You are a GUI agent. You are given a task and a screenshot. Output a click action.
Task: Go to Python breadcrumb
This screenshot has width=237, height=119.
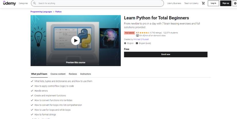click(x=58, y=12)
